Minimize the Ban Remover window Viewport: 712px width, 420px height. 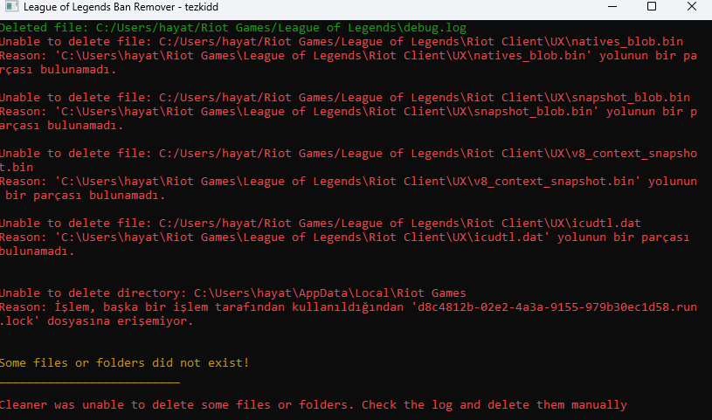pos(612,7)
